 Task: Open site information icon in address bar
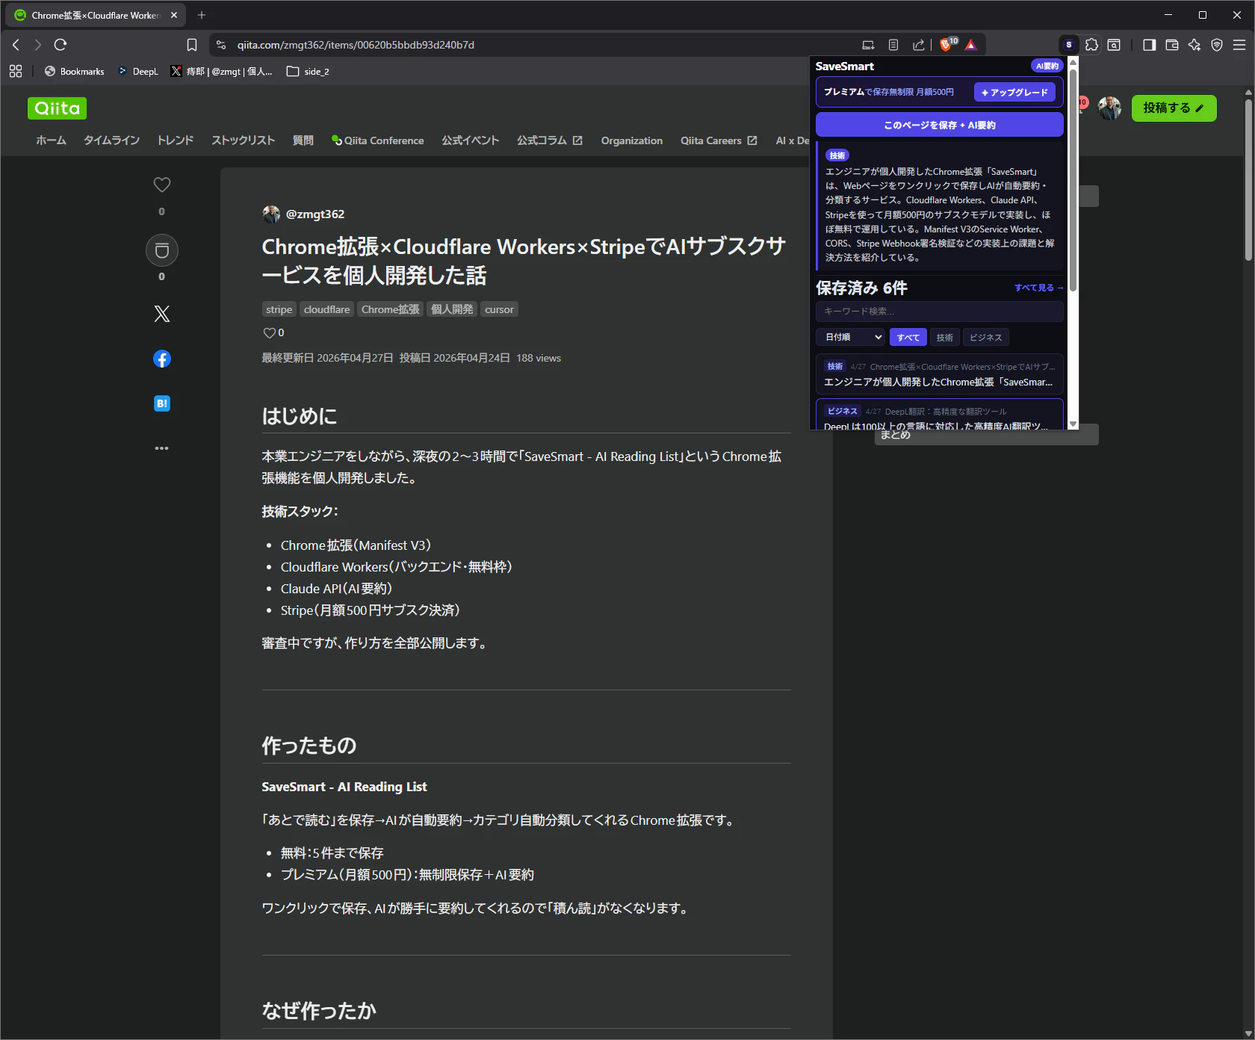(x=221, y=45)
